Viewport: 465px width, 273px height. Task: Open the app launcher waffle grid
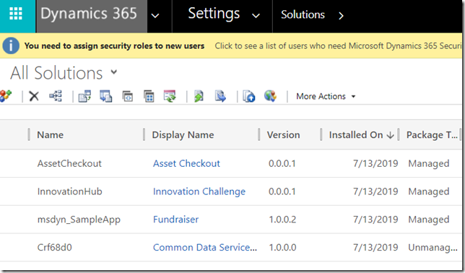(16, 14)
